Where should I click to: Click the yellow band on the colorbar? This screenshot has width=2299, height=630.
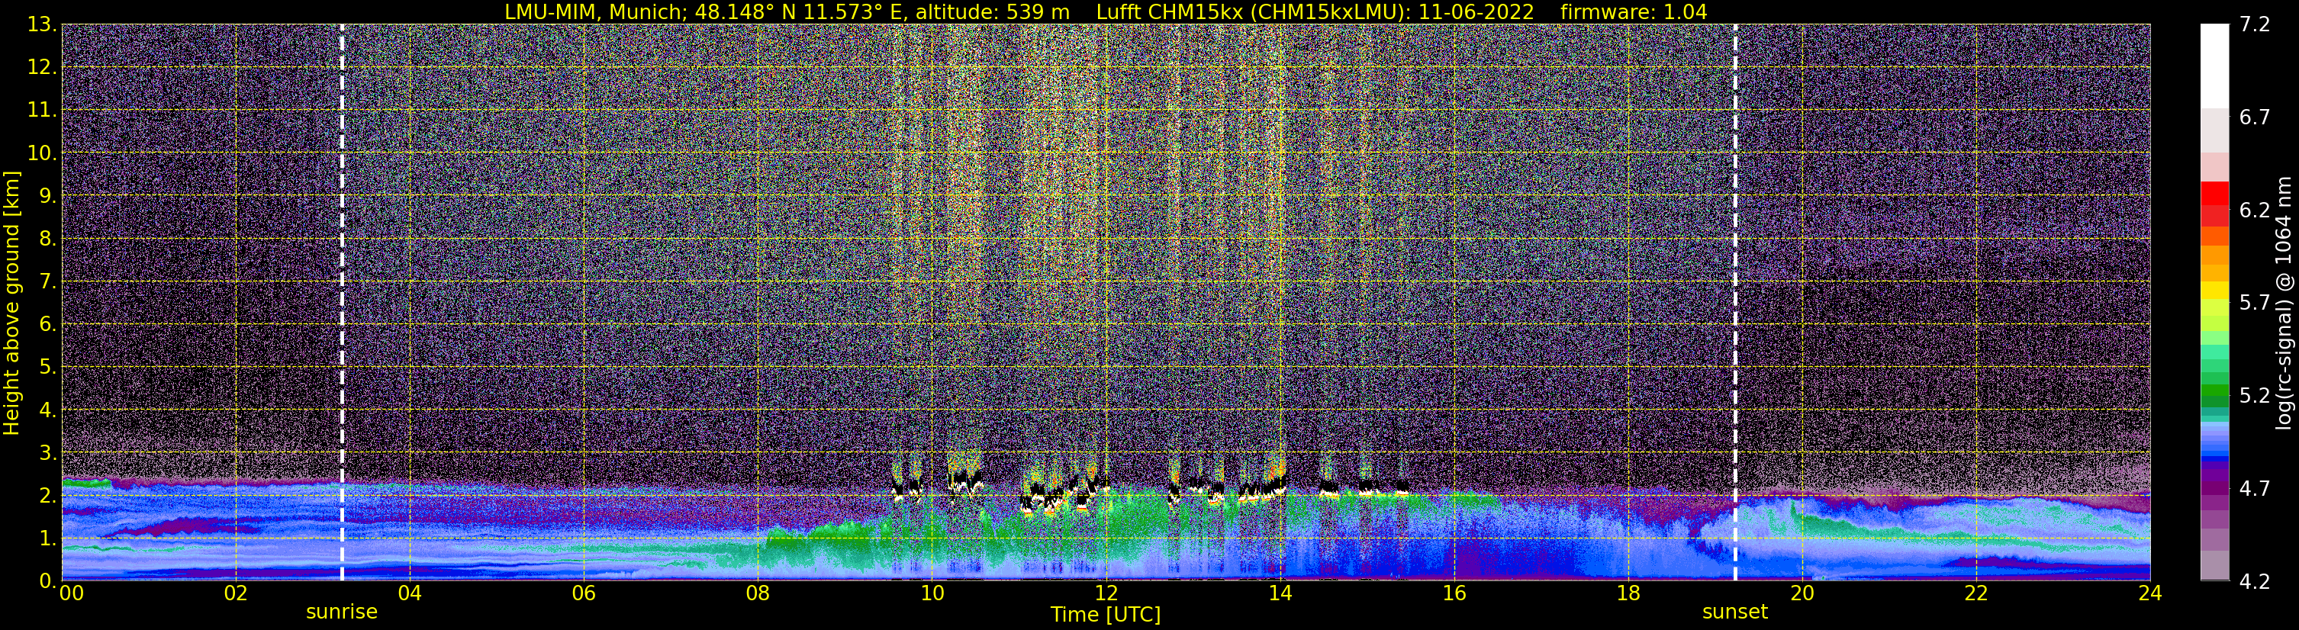click(x=2214, y=290)
